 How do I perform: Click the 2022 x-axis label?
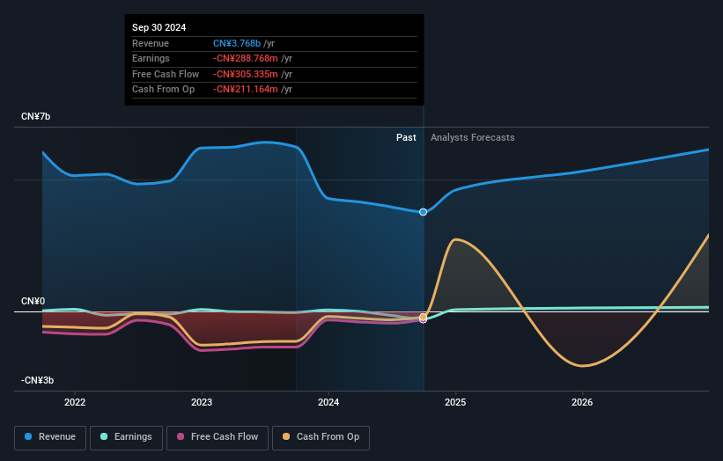(x=75, y=403)
